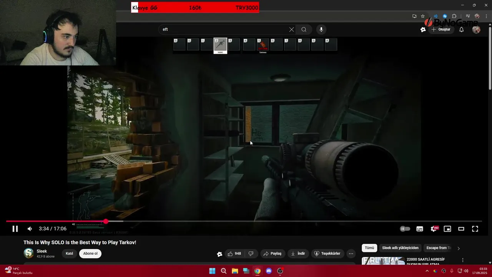Seek using the red progress bar handle
The height and width of the screenshot is (277, 492).
coord(106,221)
